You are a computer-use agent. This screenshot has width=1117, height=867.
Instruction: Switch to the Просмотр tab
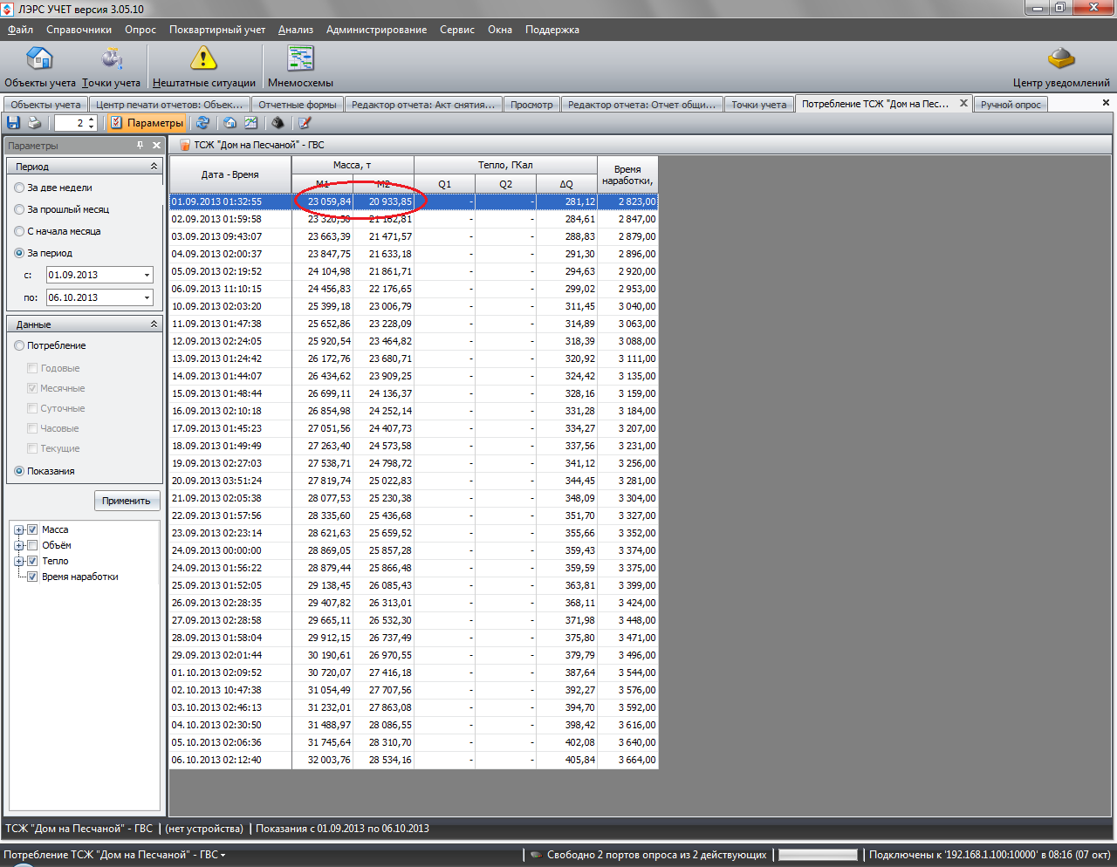531,105
